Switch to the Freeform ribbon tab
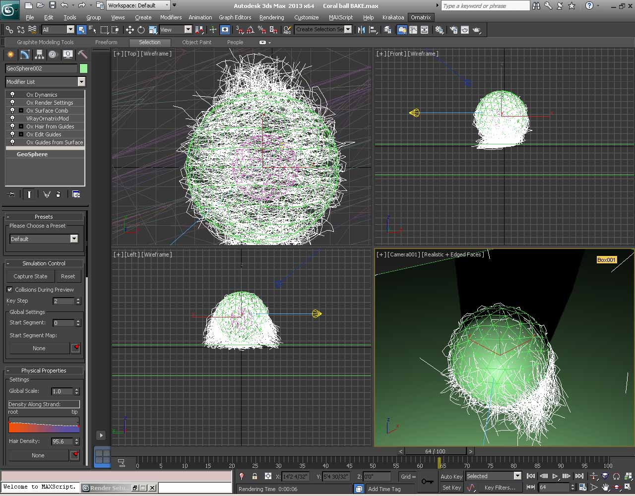635x496 pixels. coord(106,42)
